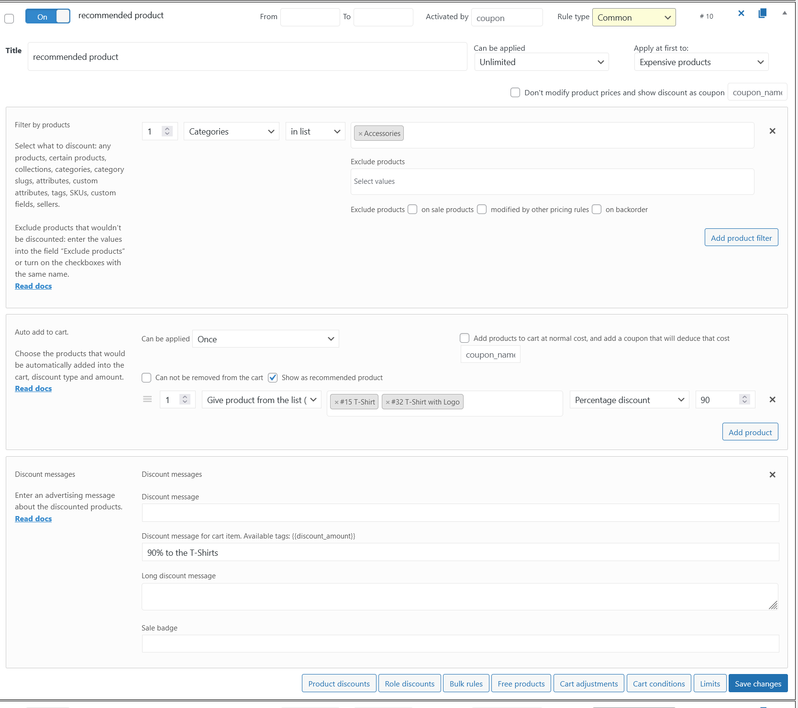Image resolution: width=798 pixels, height=708 pixels.
Task: Check exclude modified by other pricing rules
Action: (x=482, y=209)
